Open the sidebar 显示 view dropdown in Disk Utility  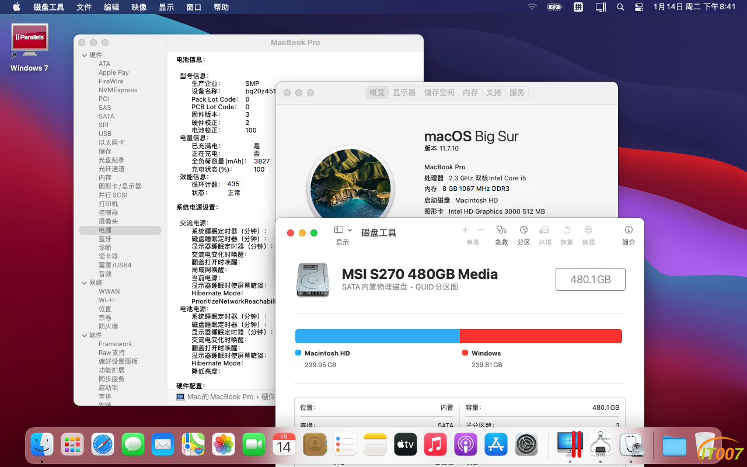point(343,230)
